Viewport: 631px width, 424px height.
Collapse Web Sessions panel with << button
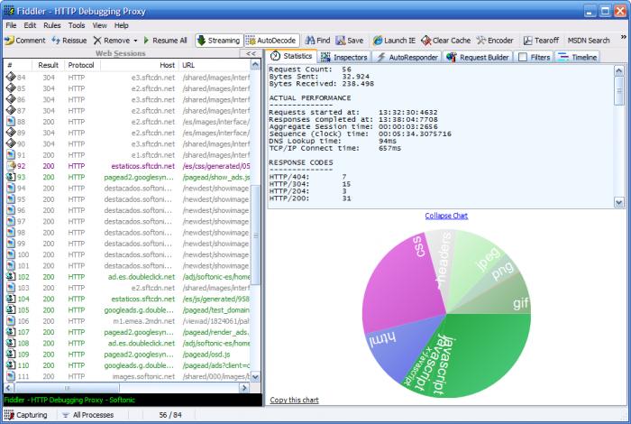[251, 53]
